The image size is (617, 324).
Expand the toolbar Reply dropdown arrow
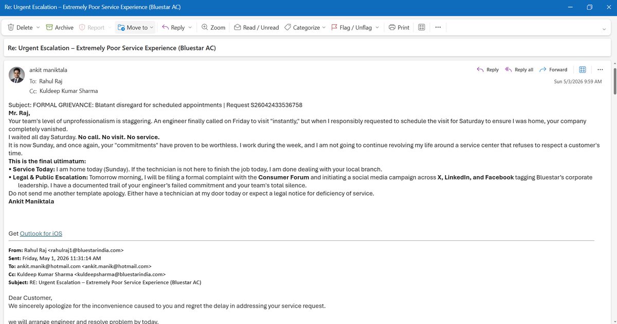click(x=190, y=28)
